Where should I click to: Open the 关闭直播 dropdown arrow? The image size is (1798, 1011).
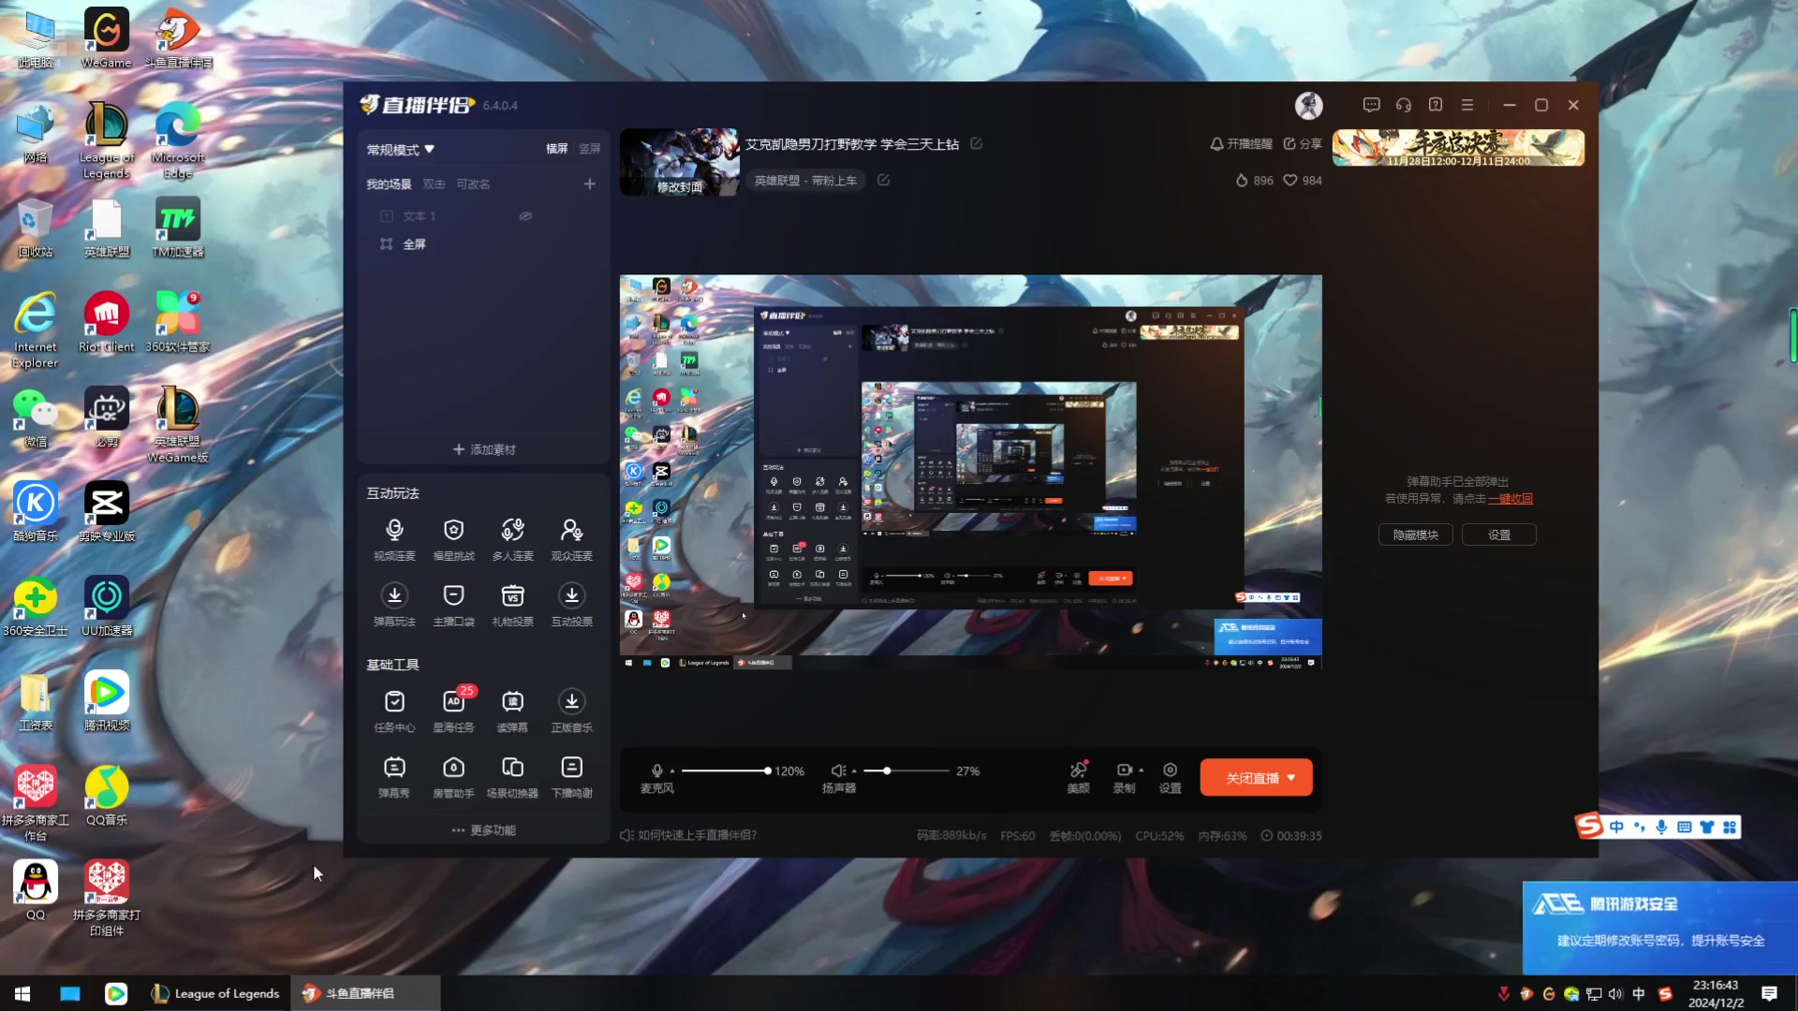(1291, 778)
